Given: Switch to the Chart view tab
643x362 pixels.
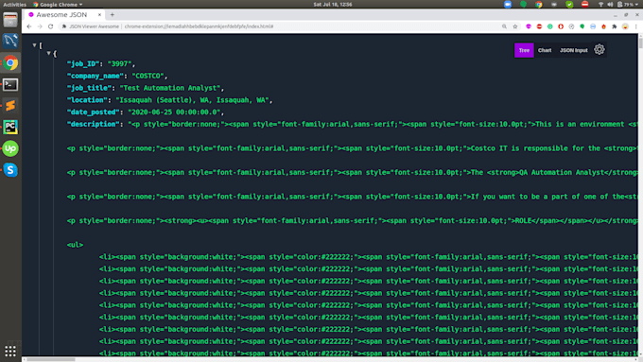Looking at the screenshot, I should tap(544, 50).
